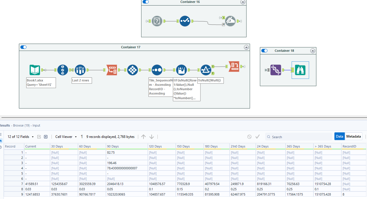Toggle the Container 16 enable switch
367x199 pixels.
[146, 2]
